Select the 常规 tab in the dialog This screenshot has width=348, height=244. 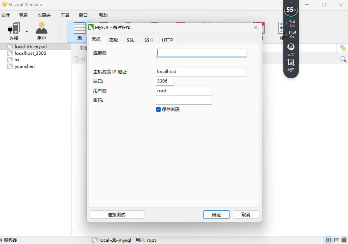point(96,39)
